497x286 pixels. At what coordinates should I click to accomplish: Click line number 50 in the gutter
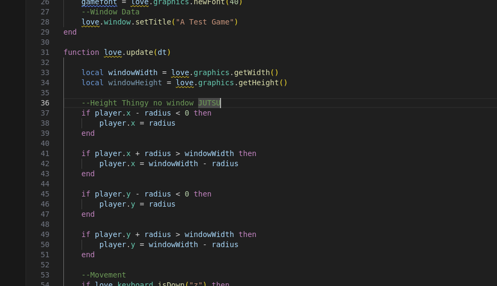(x=45, y=245)
